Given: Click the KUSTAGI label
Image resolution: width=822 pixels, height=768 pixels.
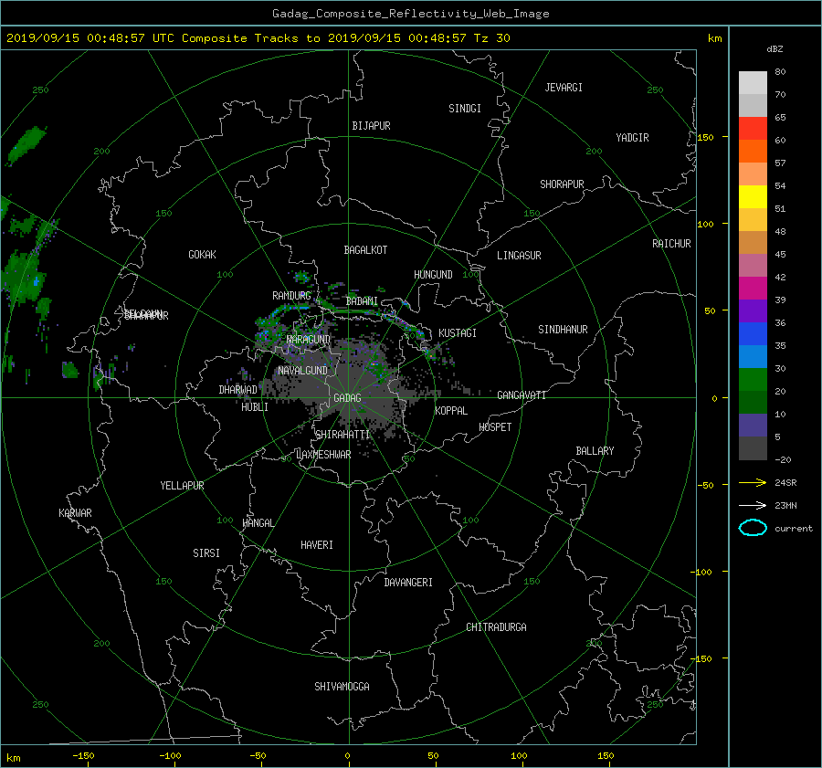Looking at the screenshot, I should coord(458,333).
